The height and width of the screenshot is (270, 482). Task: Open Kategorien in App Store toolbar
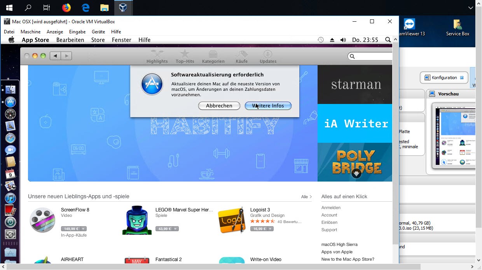[213, 57]
